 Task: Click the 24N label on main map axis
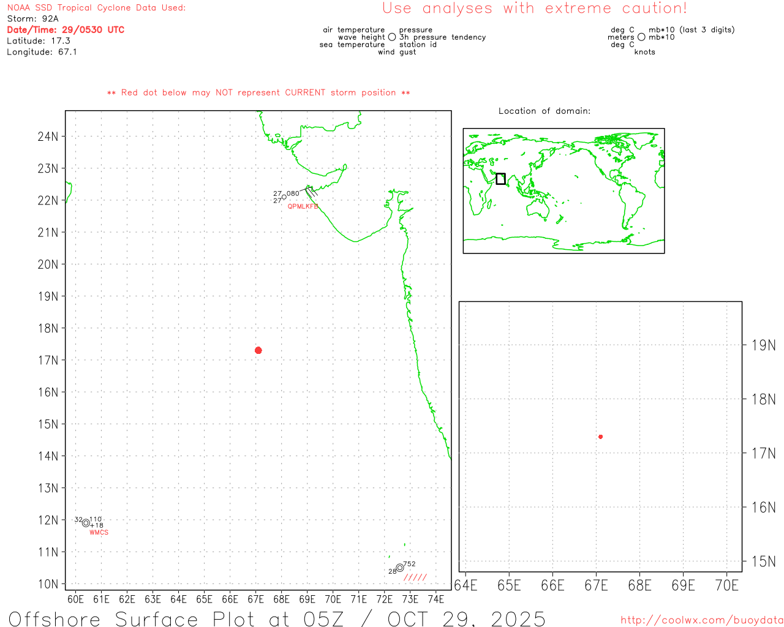coord(48,137)
